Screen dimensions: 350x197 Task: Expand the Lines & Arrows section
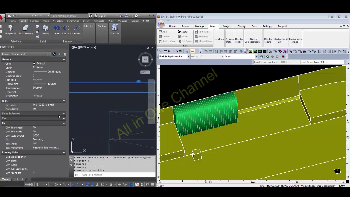(x=64, y=114)
